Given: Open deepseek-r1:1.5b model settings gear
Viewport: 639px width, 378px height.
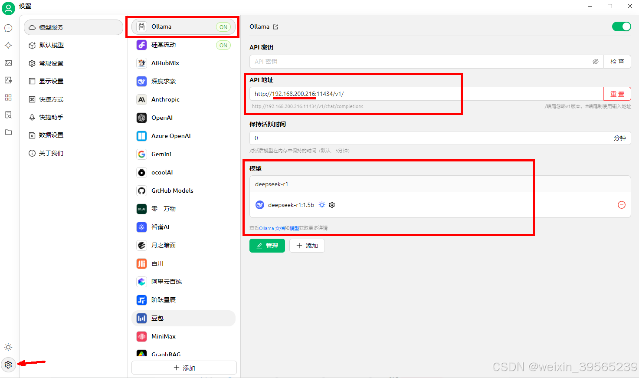Looking at the screenshot, I should point(332,205).
